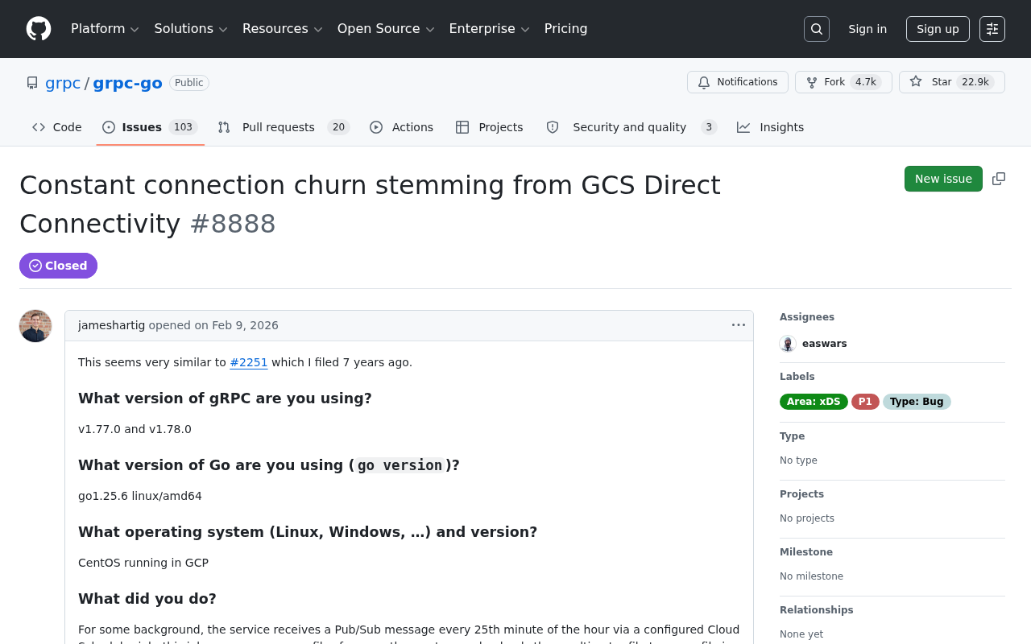This screenshot has width=1031, height=644.
Task: Switch to the Issues tab
Action: coord(151,127)
